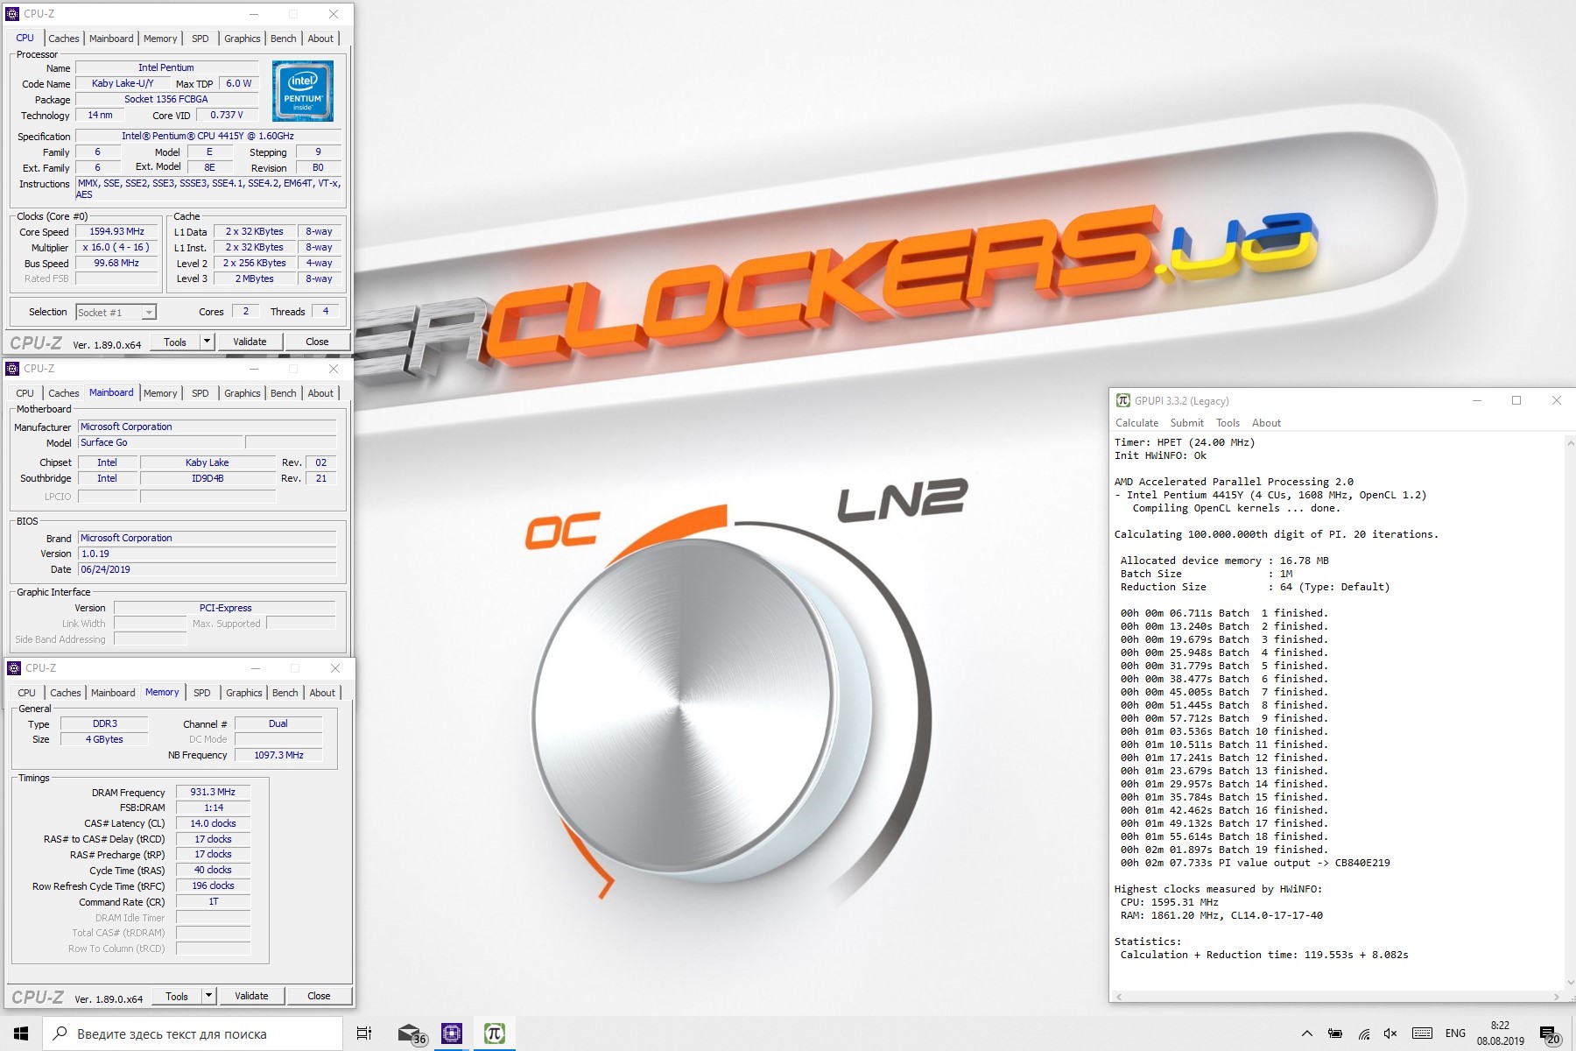Click Specification Intel Pentium CPU 4415Y field
The width and height of the screenshot is (1576, 1051).
pyautogui.click(x=208, y=137)
